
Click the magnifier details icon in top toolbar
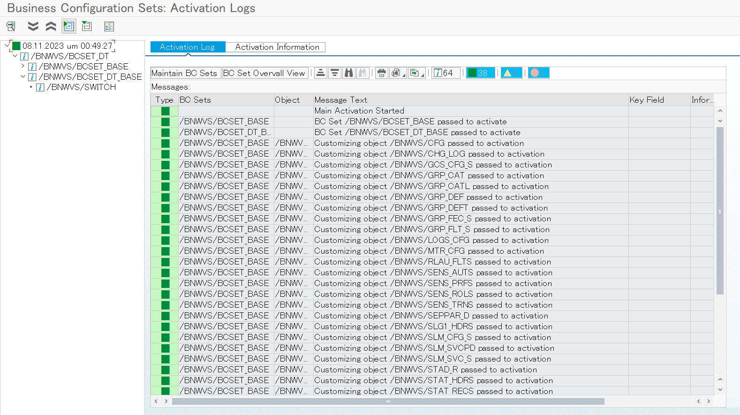pos(11,26)
